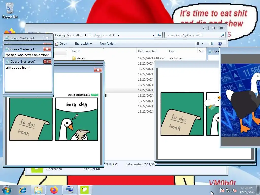Expand the address bar history dropdown

pyautogui.click(x=154, y=35)
